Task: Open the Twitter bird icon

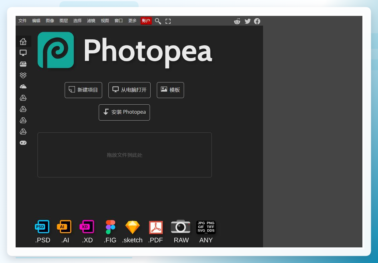Action: click(248, 21)
